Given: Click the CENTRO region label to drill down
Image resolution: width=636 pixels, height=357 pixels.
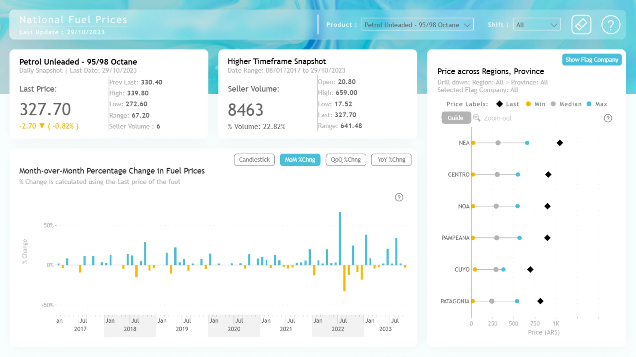Looking at the screenshot, I should click(458, 175).
